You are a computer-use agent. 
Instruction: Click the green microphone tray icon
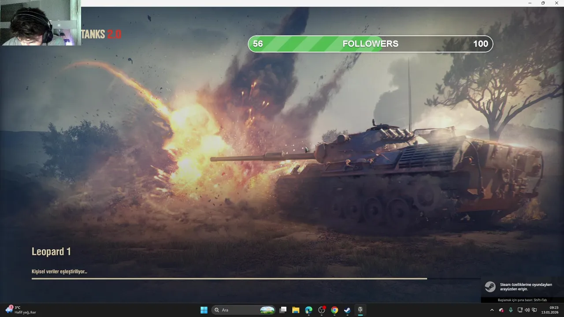(511, 310)
